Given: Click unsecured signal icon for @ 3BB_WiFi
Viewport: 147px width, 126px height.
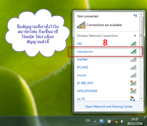Looking at the screenshot, I should (x=133, y=83).
